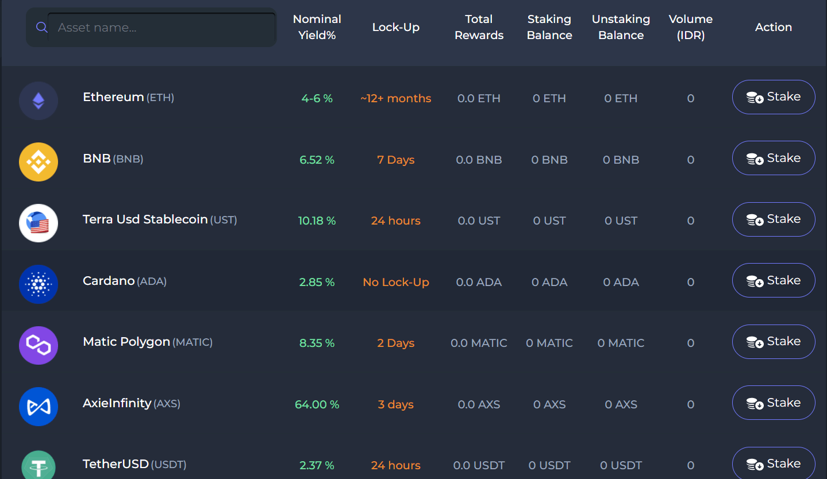Select the AxieInfinity (AXS) asset name
The height and width of the screenshot is (479, 827).
pyautogui.click(x=132, y=403)
